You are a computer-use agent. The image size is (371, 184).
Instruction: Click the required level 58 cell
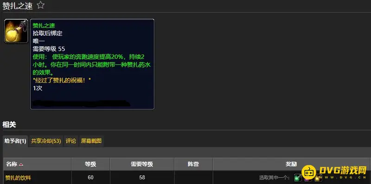coord(142,178)
